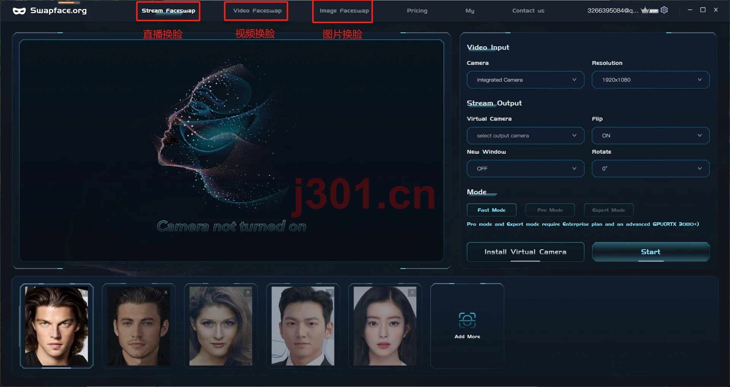Image resolution: width=730 pixels, height=387 pixels.
Task: Open settings via the gear icon
Action: (x=664, y=10)
